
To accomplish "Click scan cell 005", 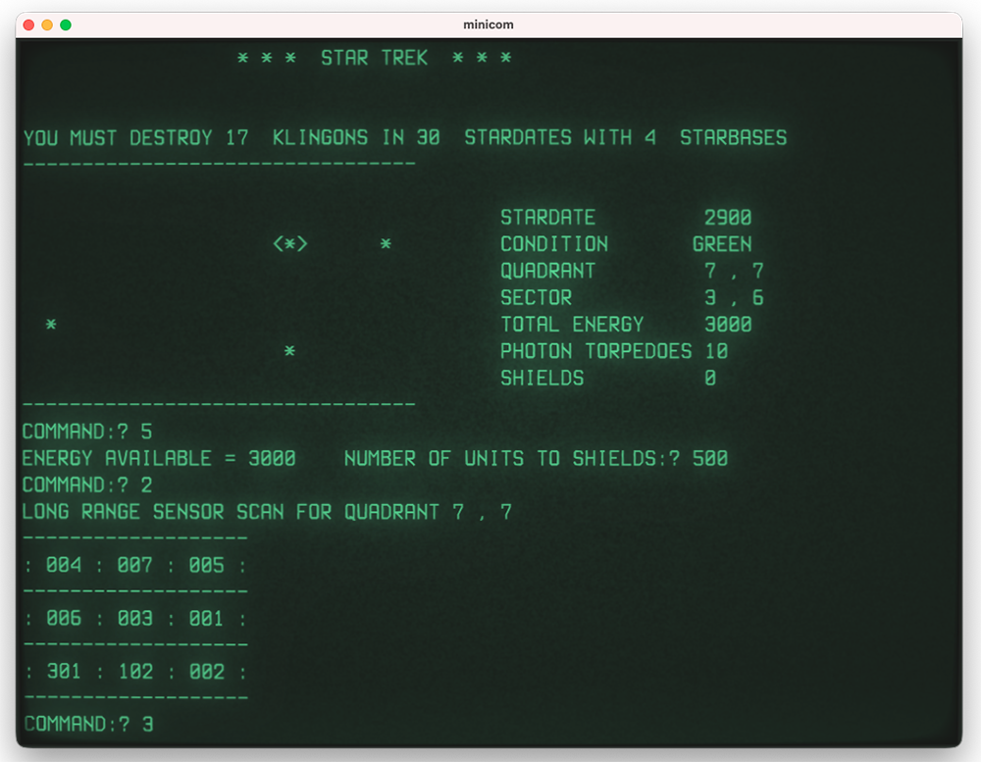I will tap(206, 565).
